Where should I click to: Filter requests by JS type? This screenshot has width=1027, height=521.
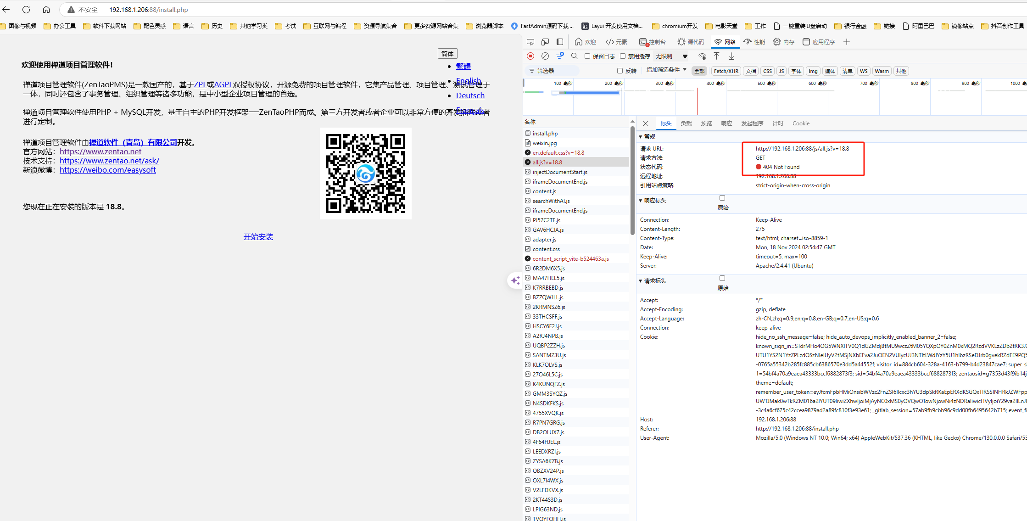pyautogui.click(x=781, y=71)
